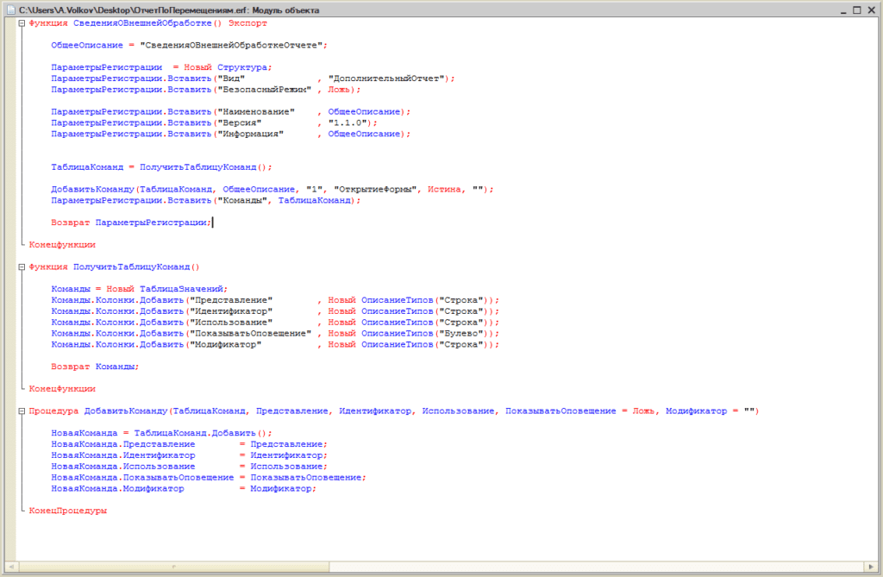Click the "Информация" string

(250, 134)
